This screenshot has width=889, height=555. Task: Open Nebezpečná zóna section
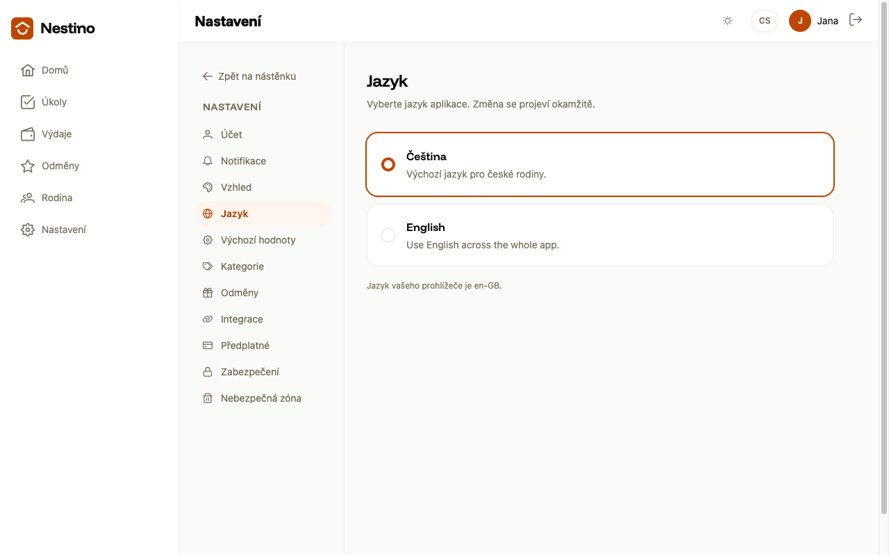click(x=264, y=398)
